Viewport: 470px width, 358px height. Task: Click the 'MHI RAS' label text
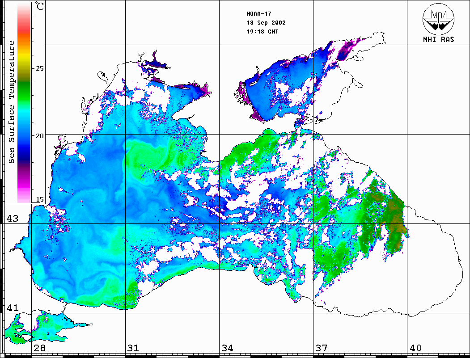tap(439, 39)
